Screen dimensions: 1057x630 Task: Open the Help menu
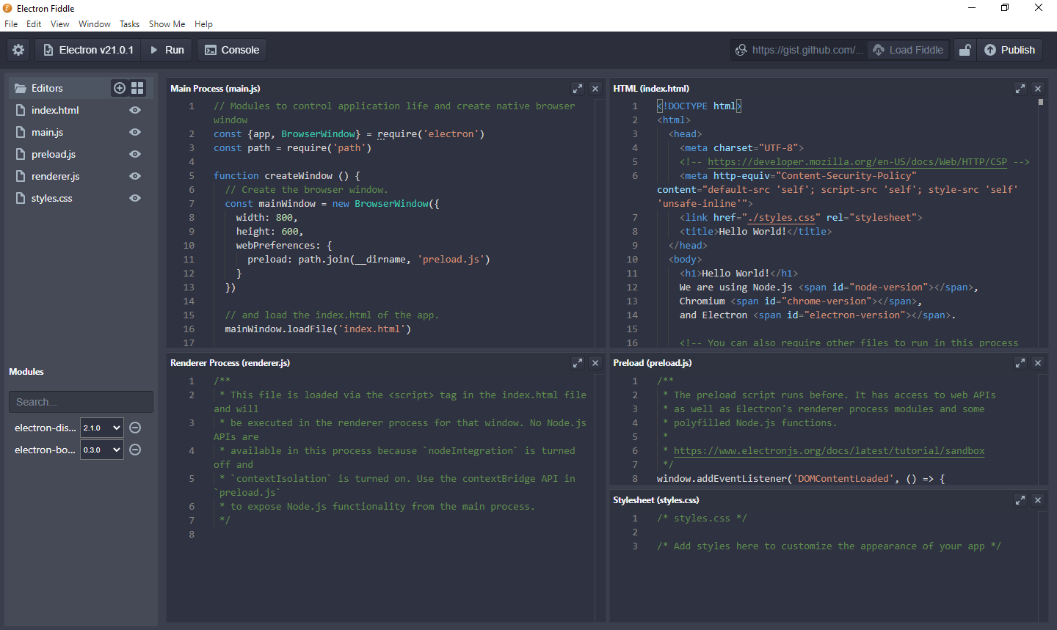[x=203, y=24]
